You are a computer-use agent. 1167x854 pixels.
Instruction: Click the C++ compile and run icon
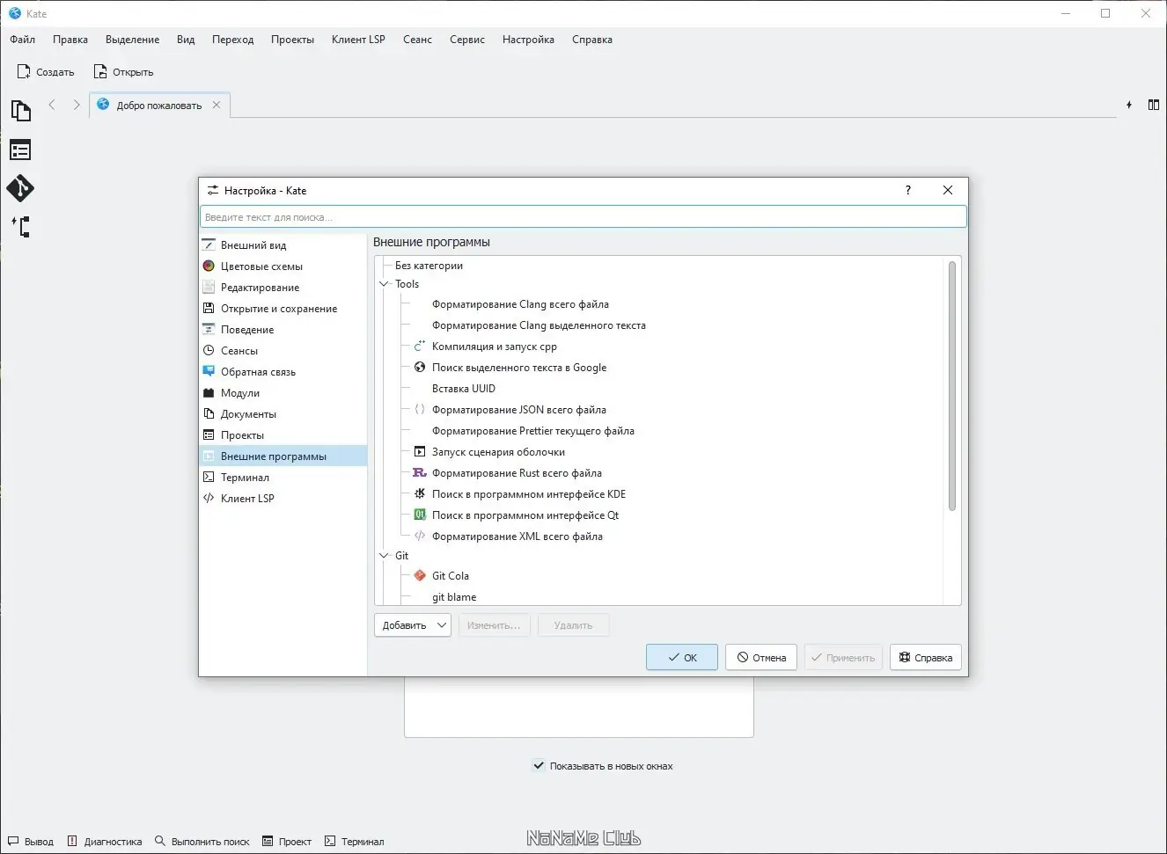pyautogui.click(x=420, y=347)
